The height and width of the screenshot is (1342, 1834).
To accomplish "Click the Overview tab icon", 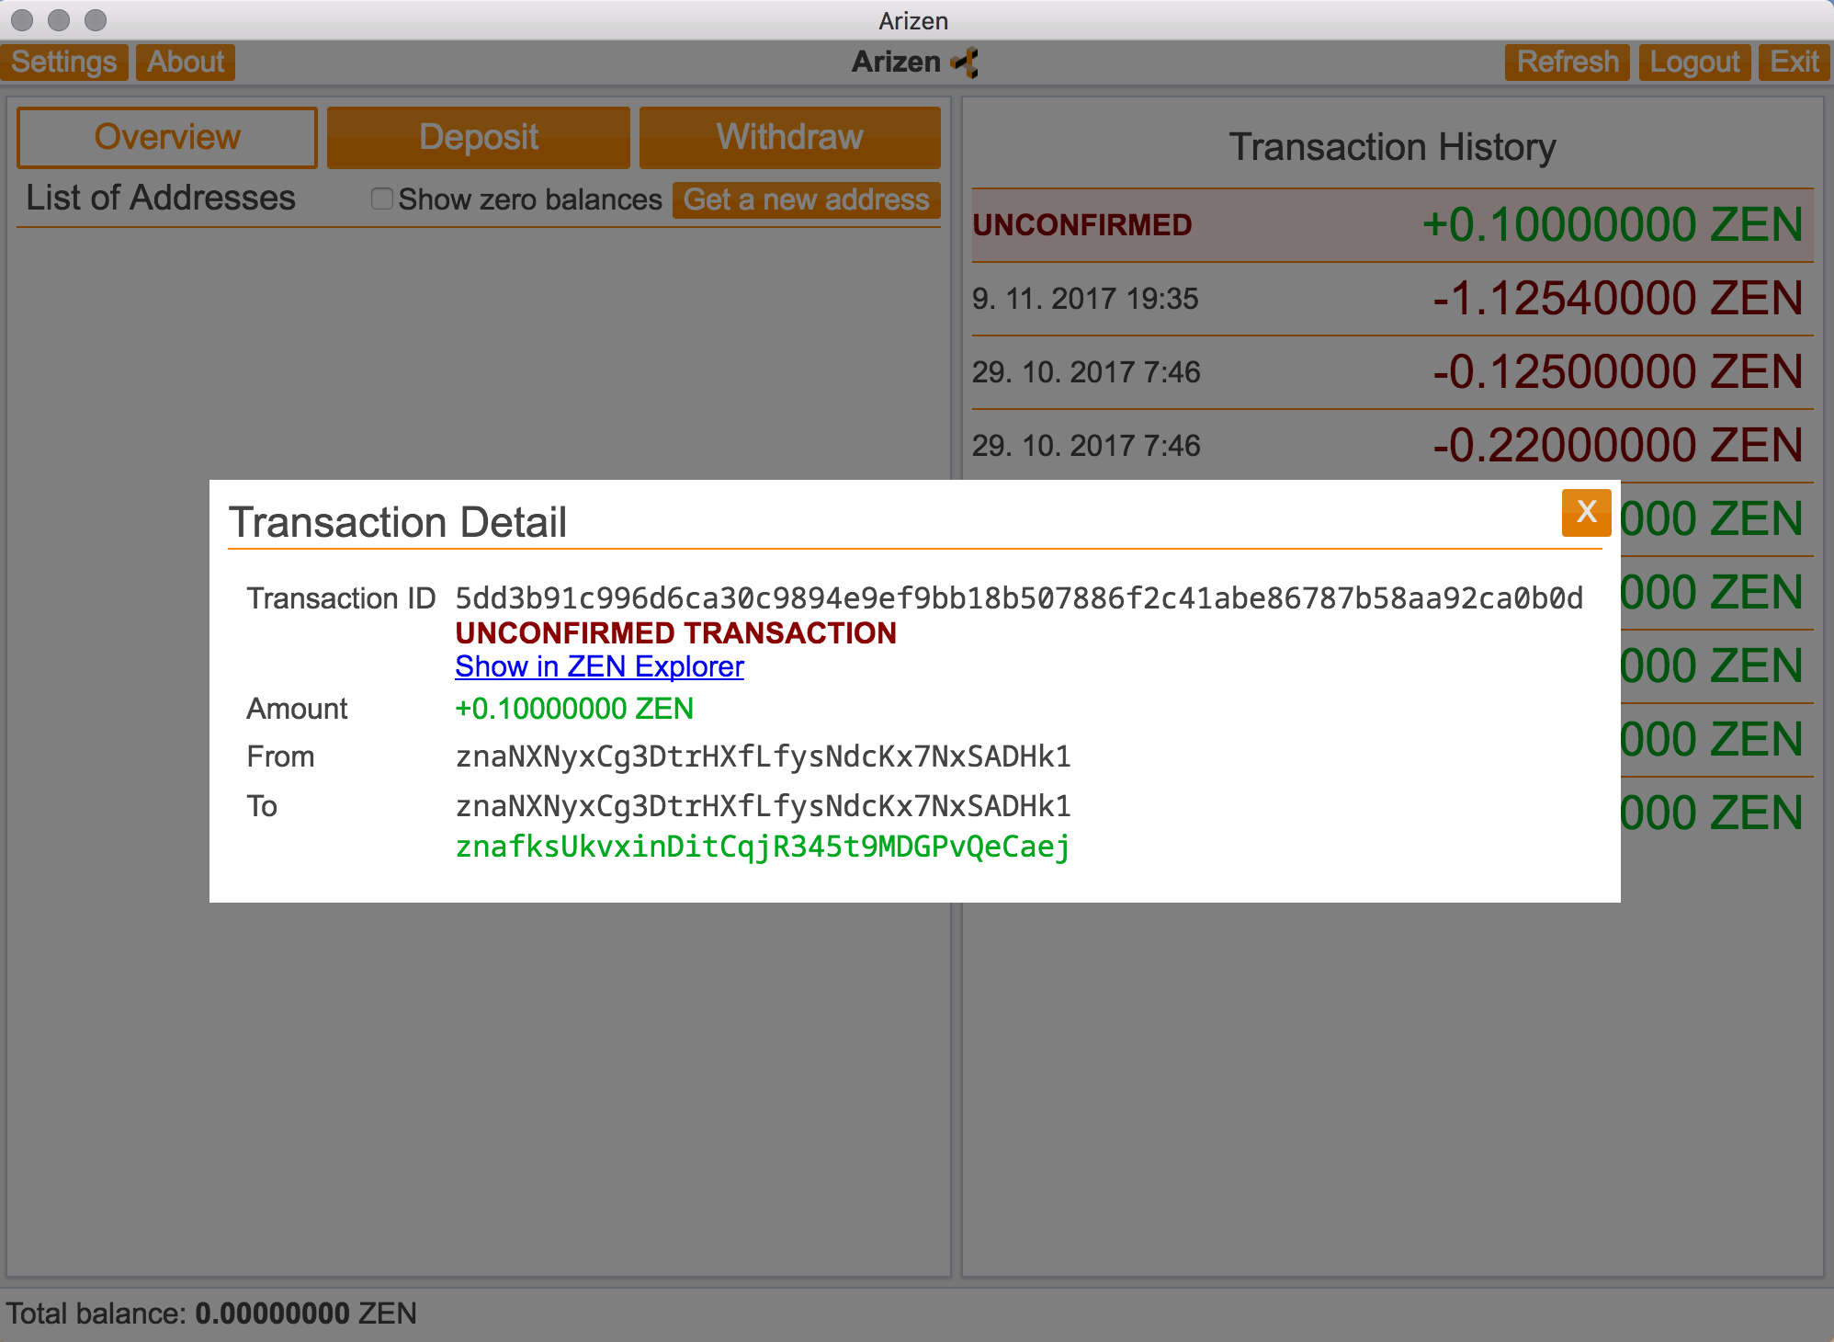I will coord(168,138).
